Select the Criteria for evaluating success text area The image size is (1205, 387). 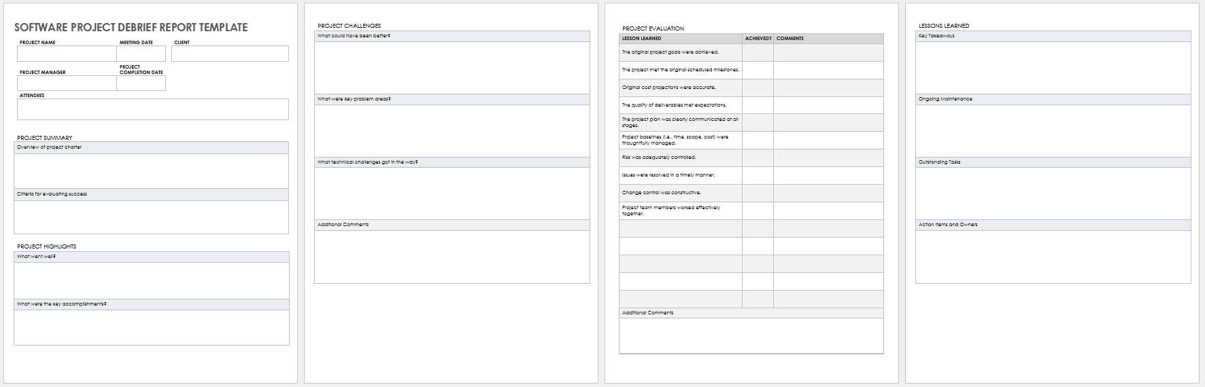tap(151, 217)
